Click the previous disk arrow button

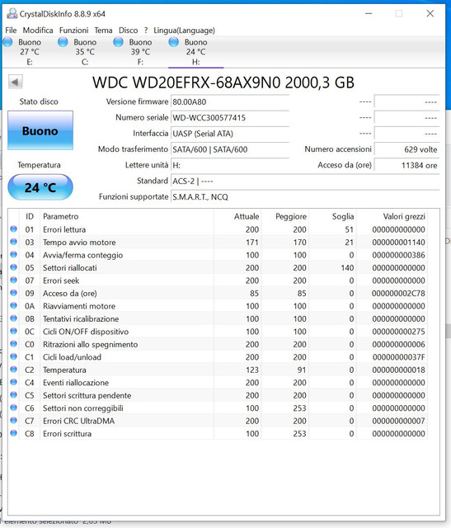click(x=16, y=82)
